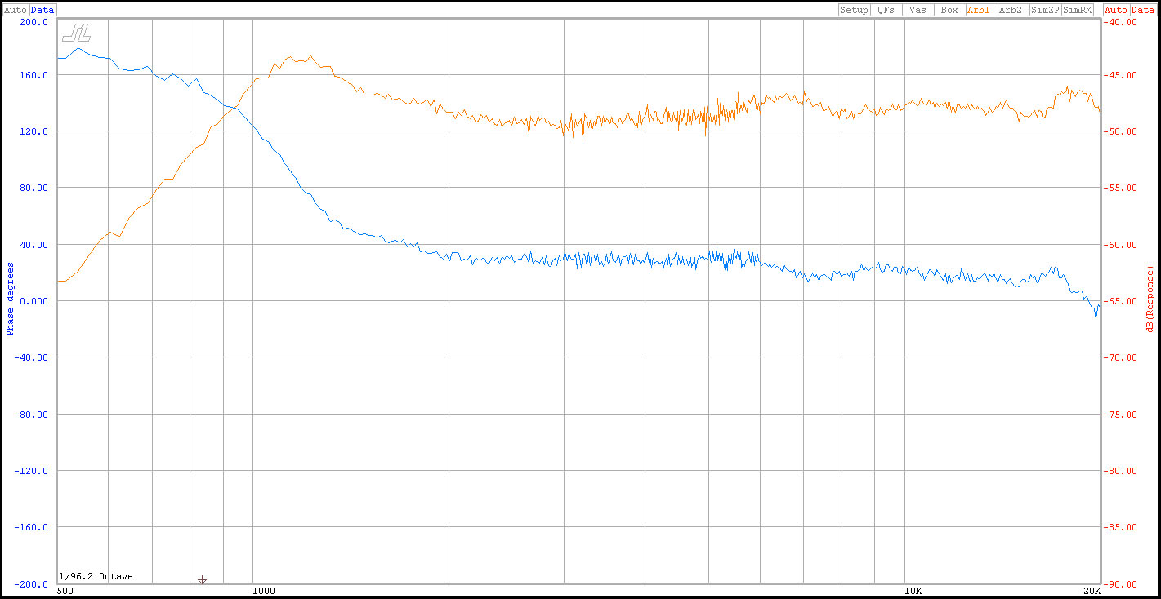Click the Auto button on left axis
Screen dimensions: 1161x599
(16, 10)
